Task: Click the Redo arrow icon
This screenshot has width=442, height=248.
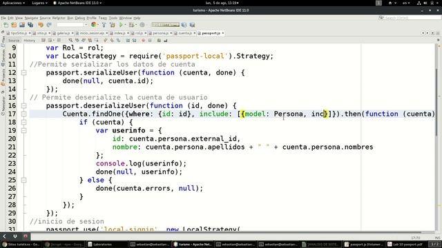Action: (49, 25)
